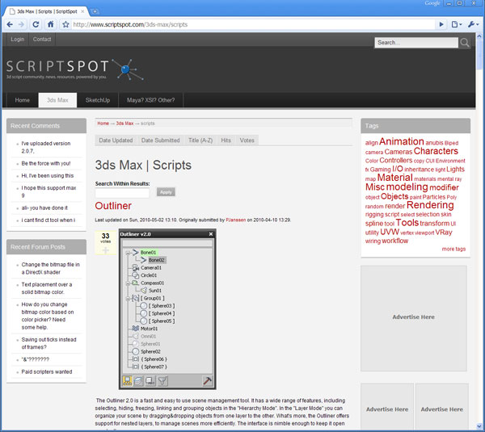
Task: Open the Home navigation tab
Action: pyautogui.click(x=23, y=100)
